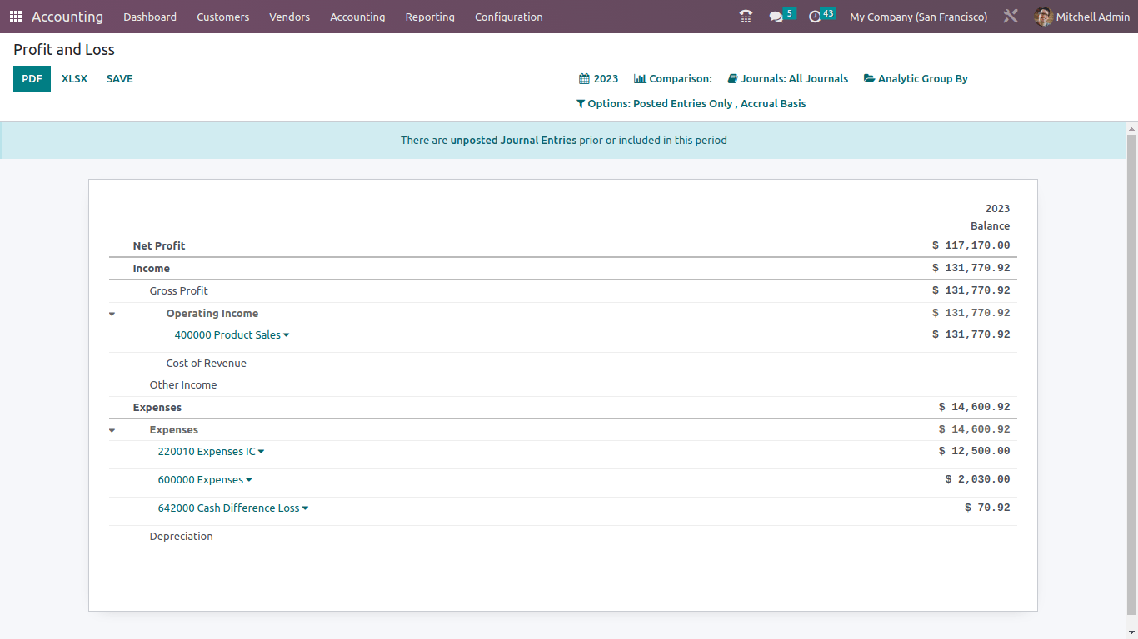
Task: Click the Gross Profit row label
Action: [x=179, y=291]
